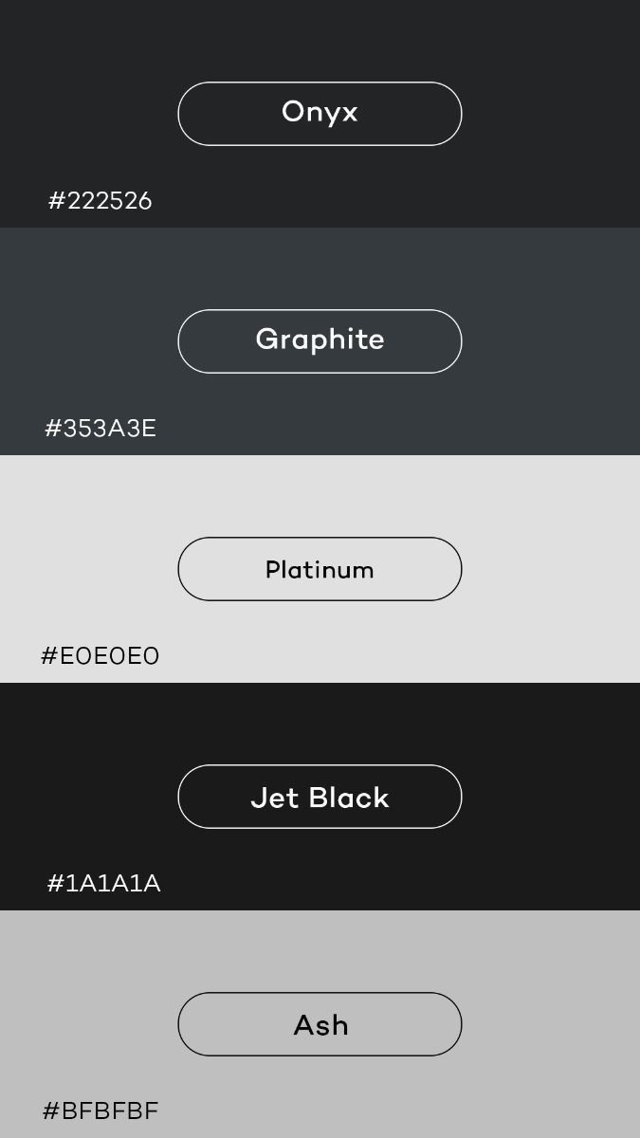The image size is (640, 1138).
Task: Click the #E0E0E0 hex code label
Action: [101, 656]
